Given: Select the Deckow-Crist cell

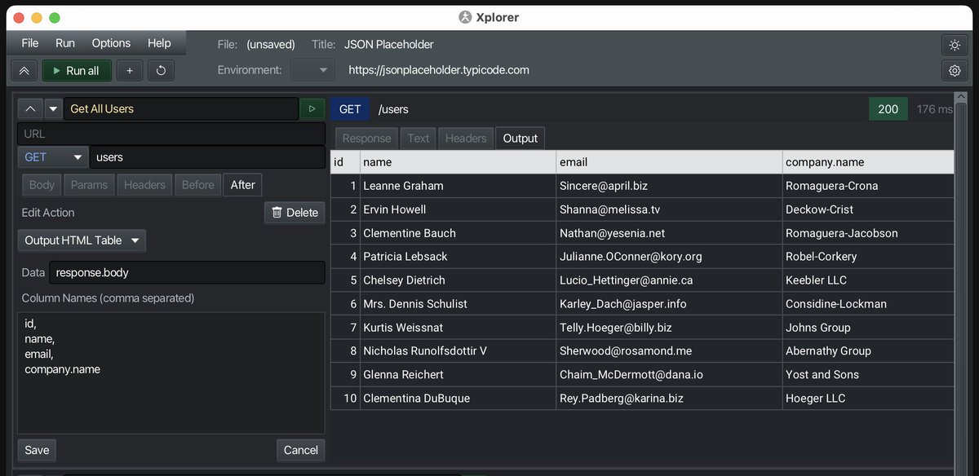Looking at the screenshot, I should pyautogui.click(x=868, y=209).
